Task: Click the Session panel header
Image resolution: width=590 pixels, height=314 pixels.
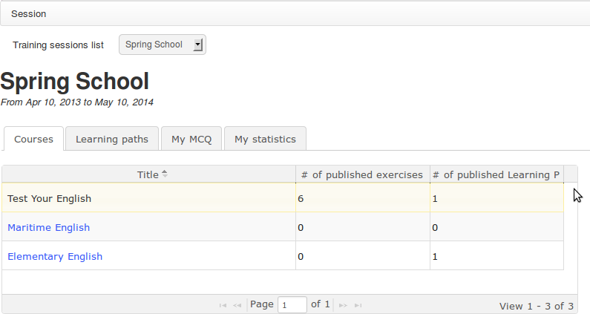Action: tap(295, 14)
